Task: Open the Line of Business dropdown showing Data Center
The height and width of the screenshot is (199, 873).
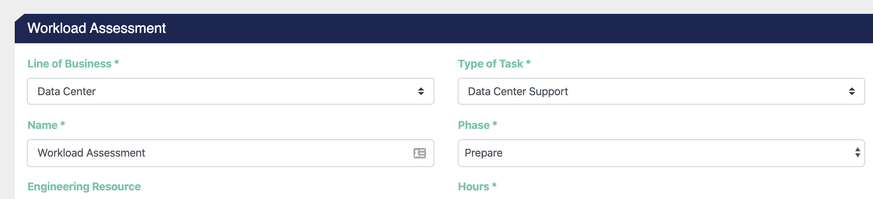Action: [x=231, y=91]
